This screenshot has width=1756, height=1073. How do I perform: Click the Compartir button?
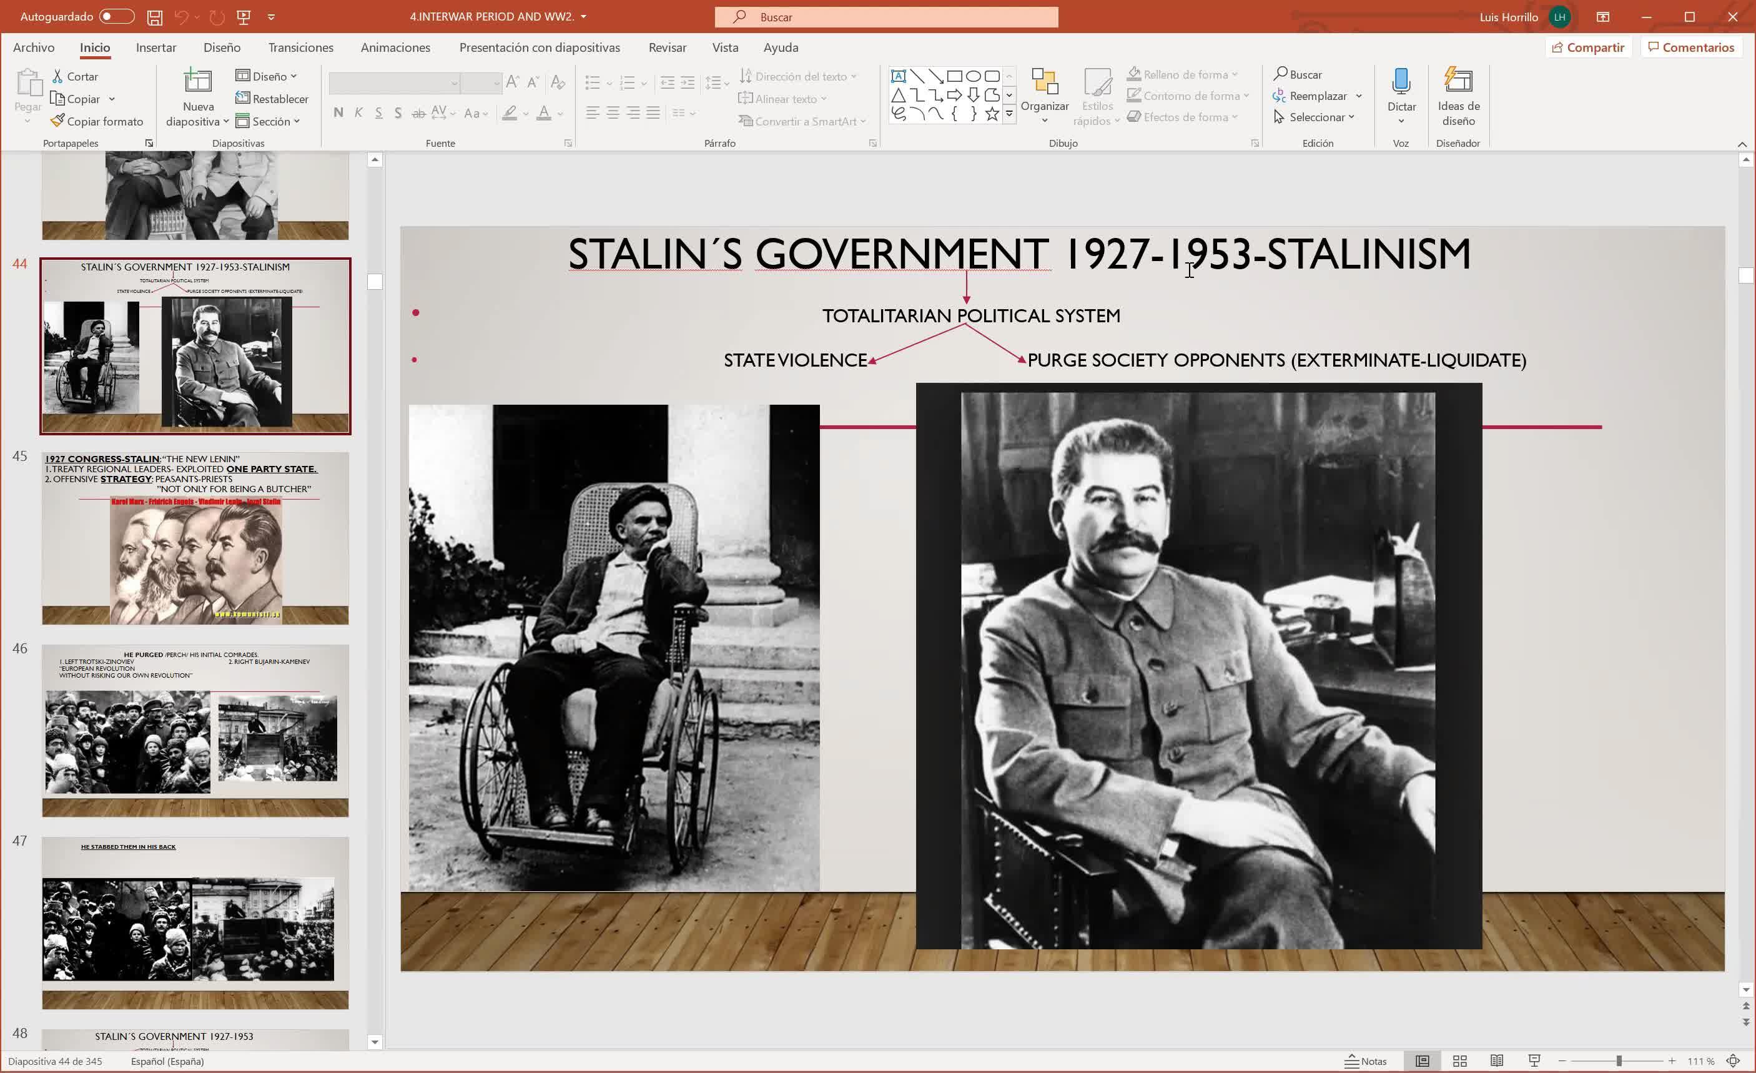(1588, 47)
